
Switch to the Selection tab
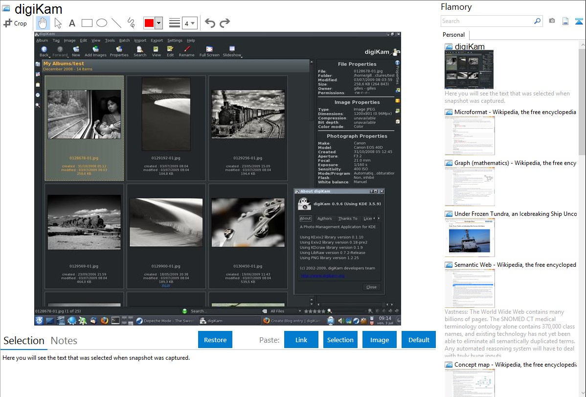point(24,341)
